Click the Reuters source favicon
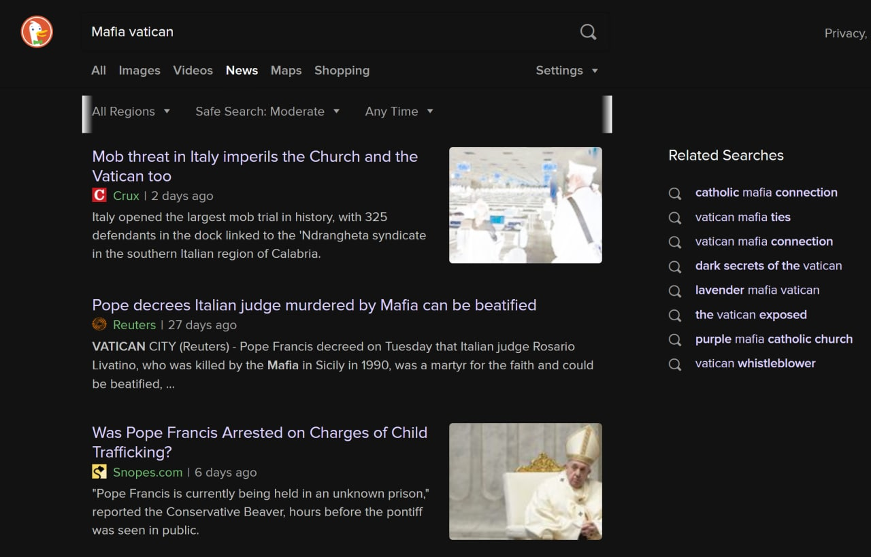The height and width of the screenshot is (557, 871). pos(99,324)
